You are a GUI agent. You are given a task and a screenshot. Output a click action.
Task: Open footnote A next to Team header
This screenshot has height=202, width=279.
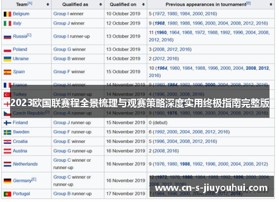[x=30, y=3]
